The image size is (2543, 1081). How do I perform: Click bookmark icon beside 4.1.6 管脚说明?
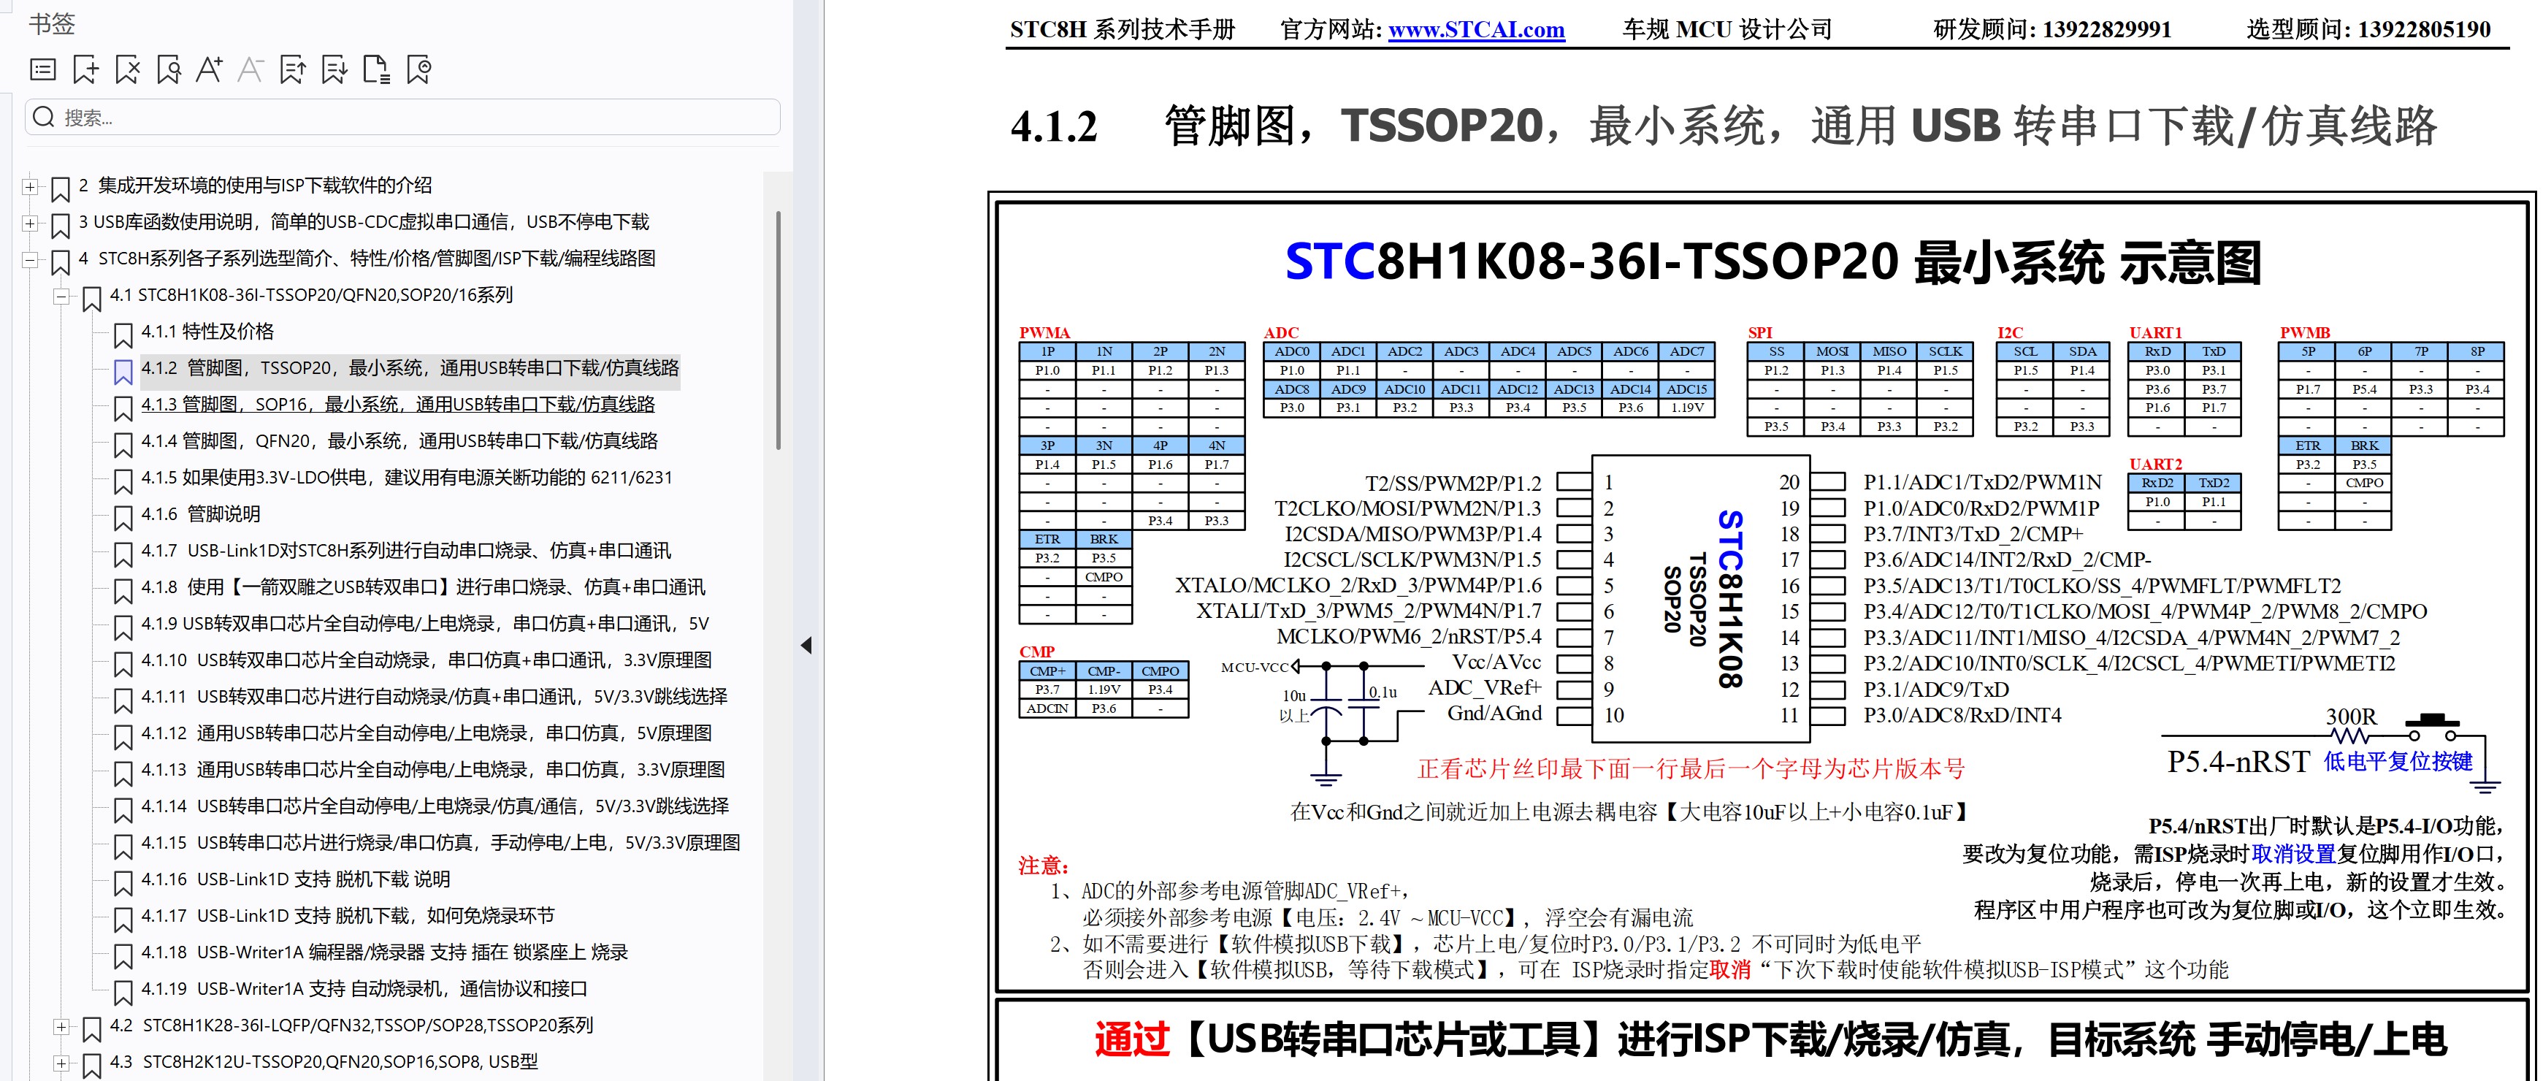pyautogui.click(x=123, y=517)
